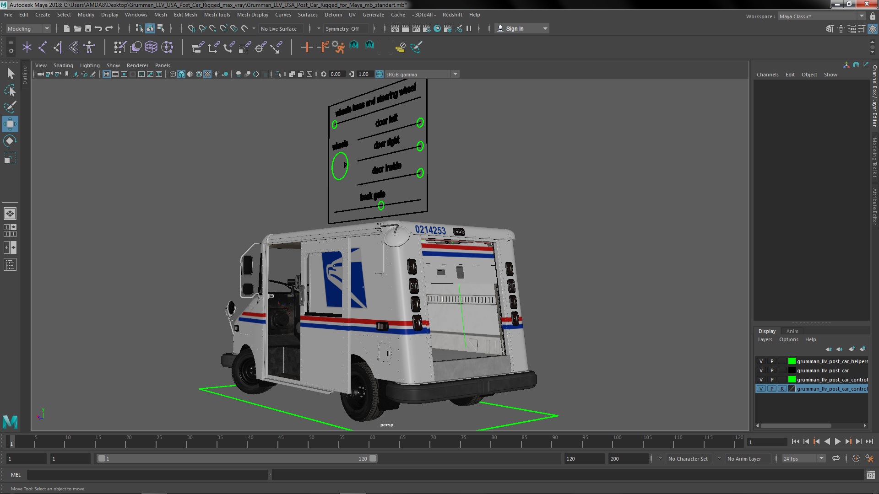Screen dimensions: 879x494
Task: Step forward one frame
Action: coord(858,441)
